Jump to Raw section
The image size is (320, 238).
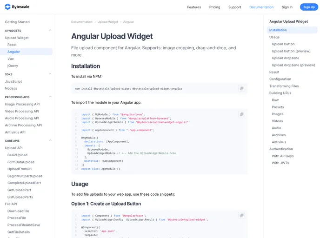[275, 100]
